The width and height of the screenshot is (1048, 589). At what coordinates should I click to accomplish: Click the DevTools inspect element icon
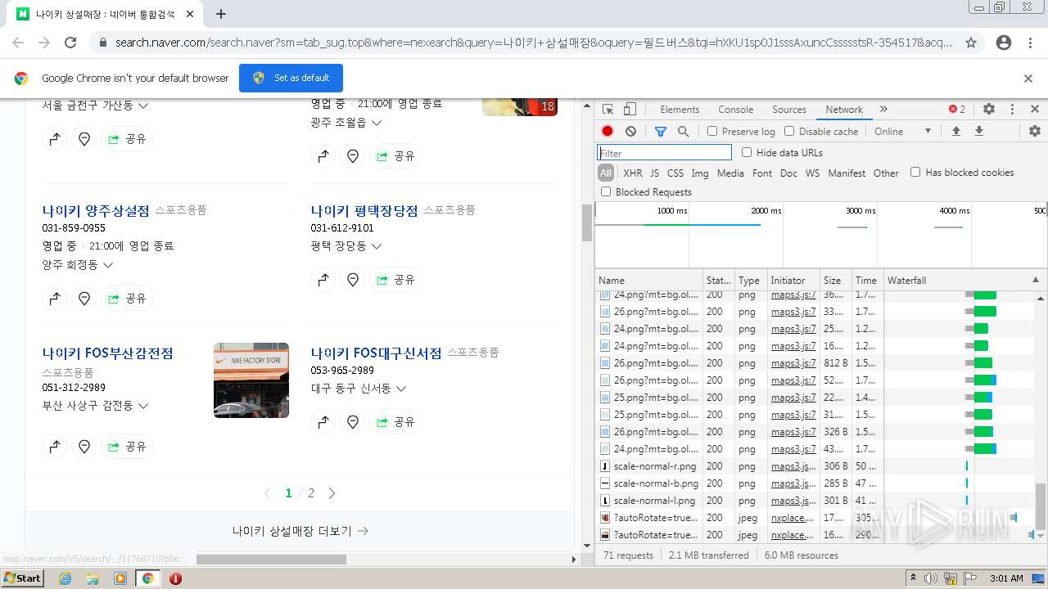(608, 109)
